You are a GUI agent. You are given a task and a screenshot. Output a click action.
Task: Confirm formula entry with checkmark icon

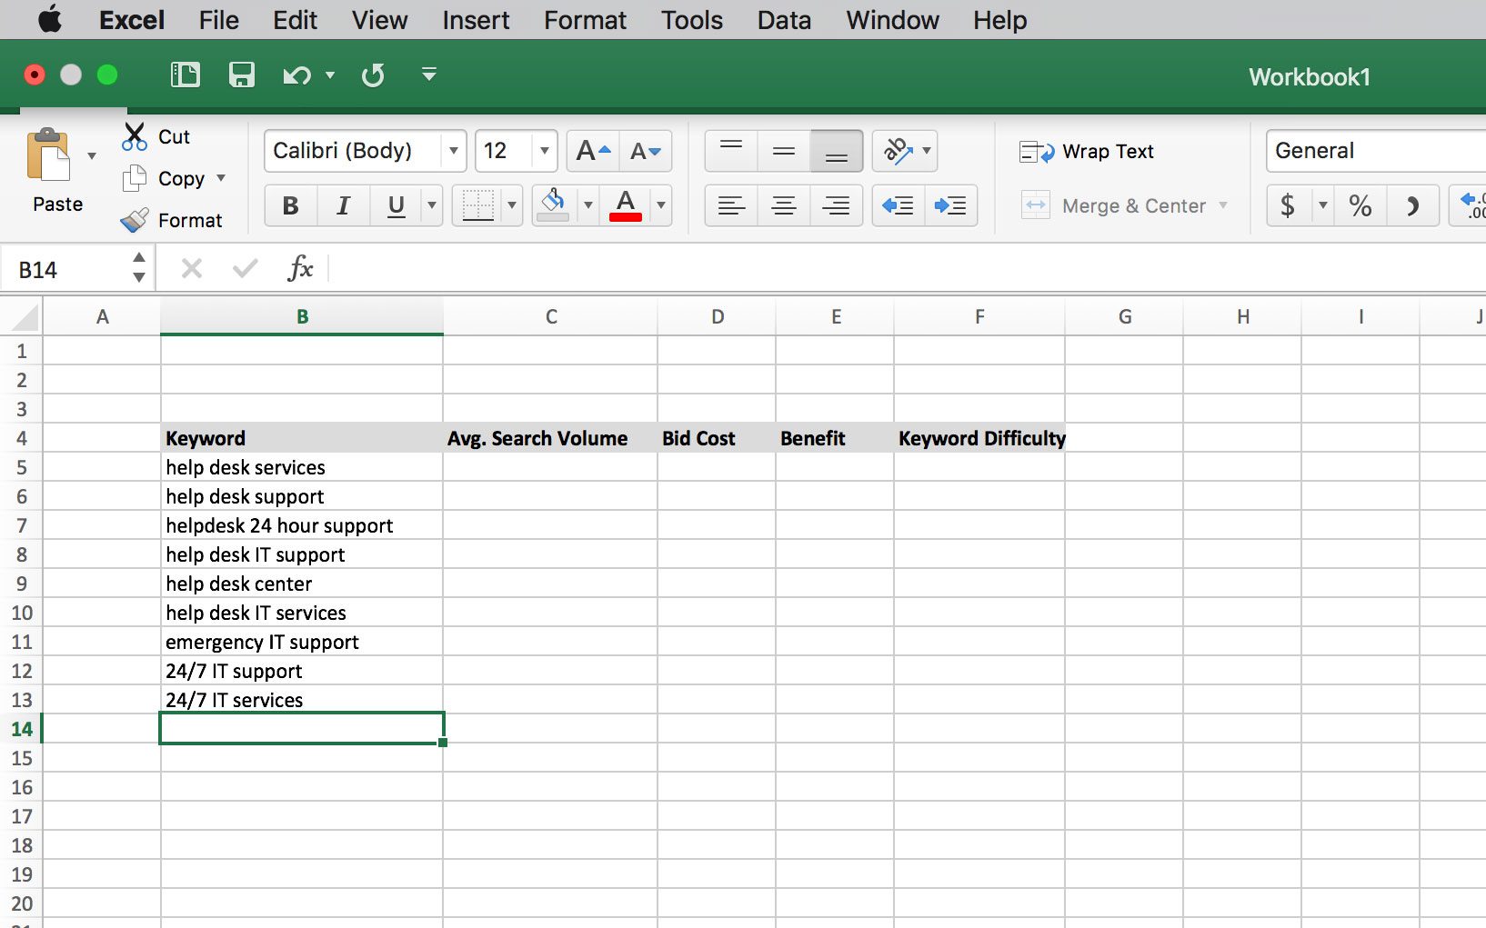(246, 268)
